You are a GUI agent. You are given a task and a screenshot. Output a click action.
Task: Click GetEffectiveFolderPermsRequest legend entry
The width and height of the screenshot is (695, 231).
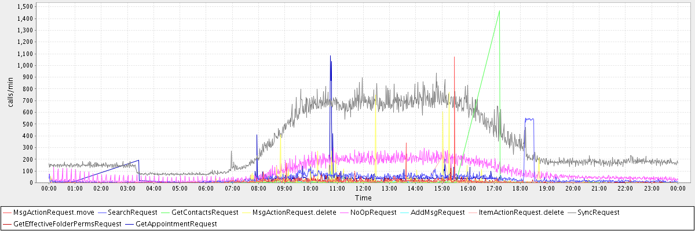tap(67, 223)
